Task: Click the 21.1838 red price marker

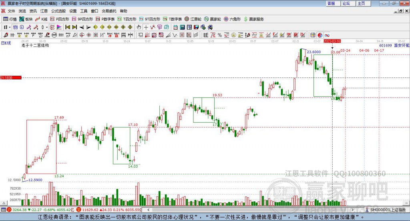Action: pyautogui.click(x=11, y=77)
